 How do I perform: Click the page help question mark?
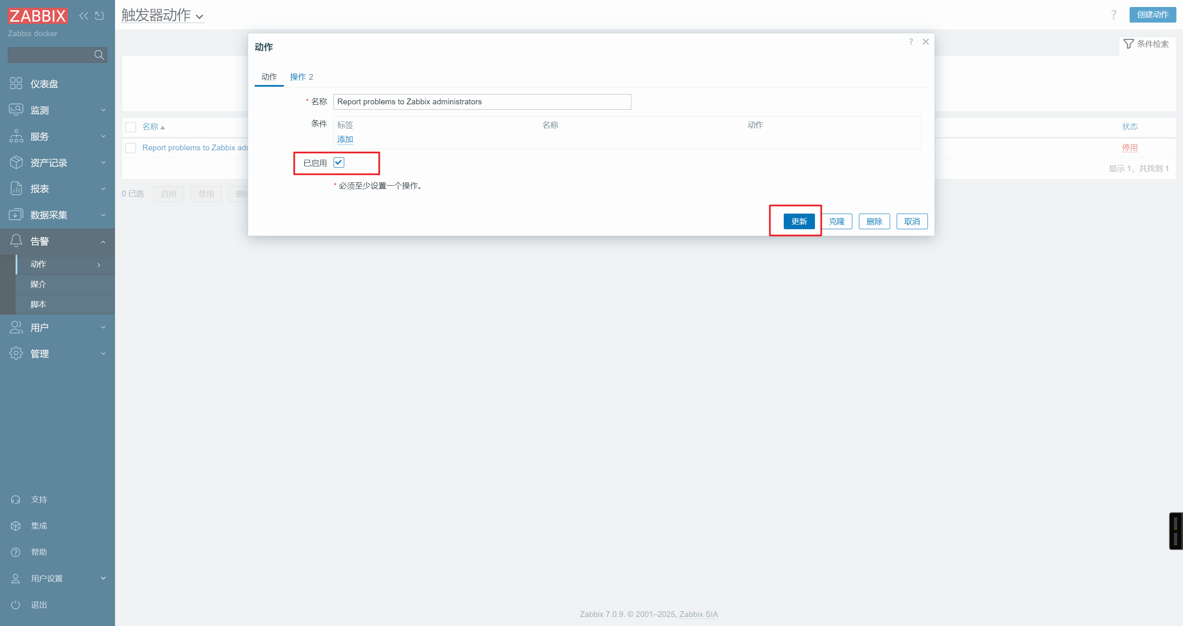pos(1114,15)
